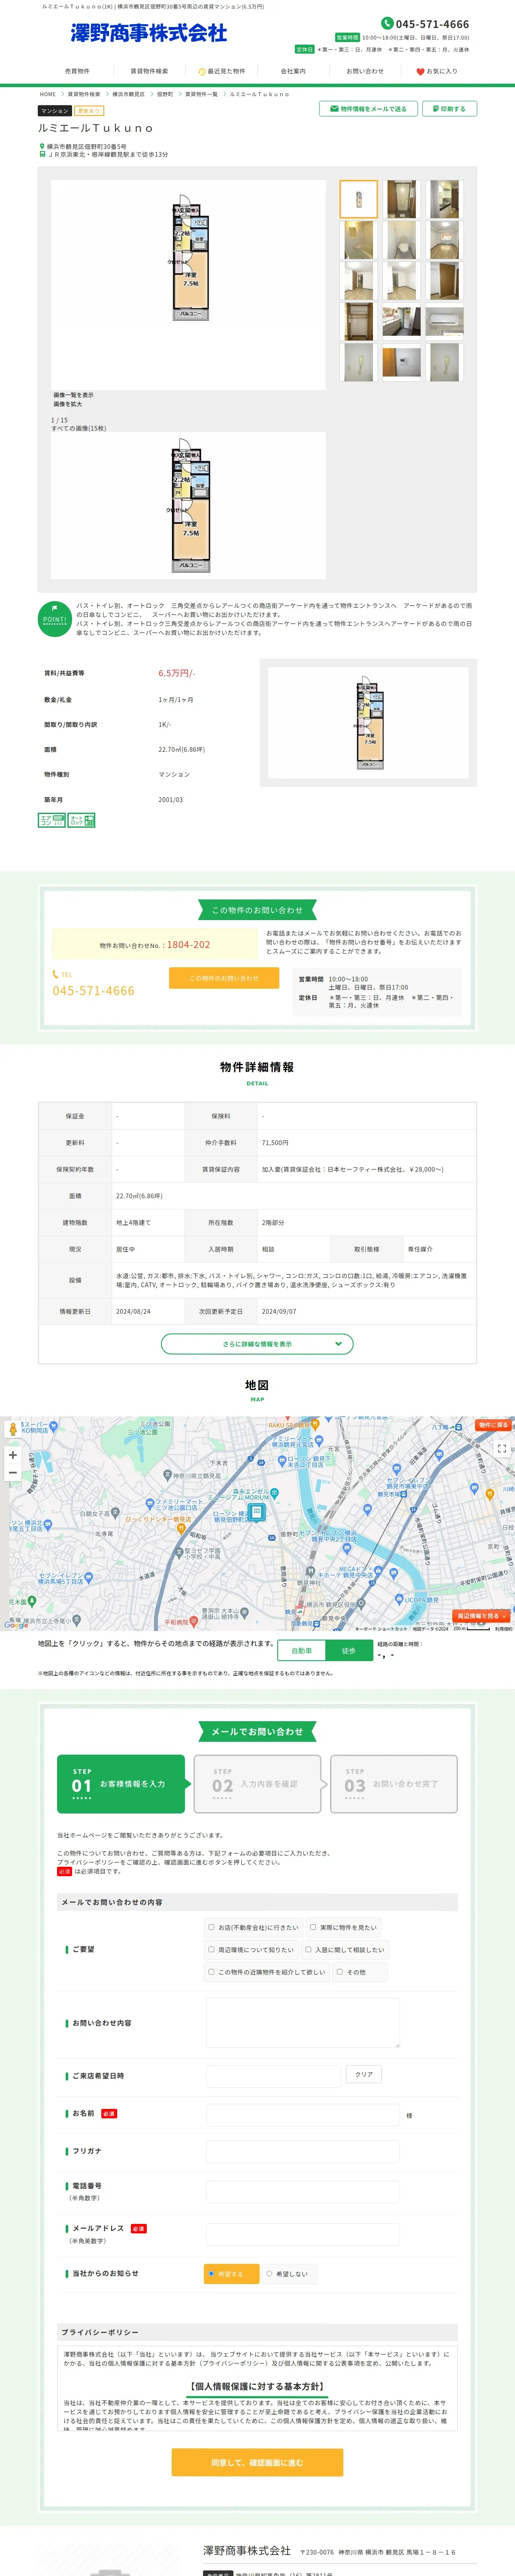Check この物件の近隣物件を紹介して欲しい option
Image resolution: width=515 pixels, height=2576 pixels.
pos(211,1971)
